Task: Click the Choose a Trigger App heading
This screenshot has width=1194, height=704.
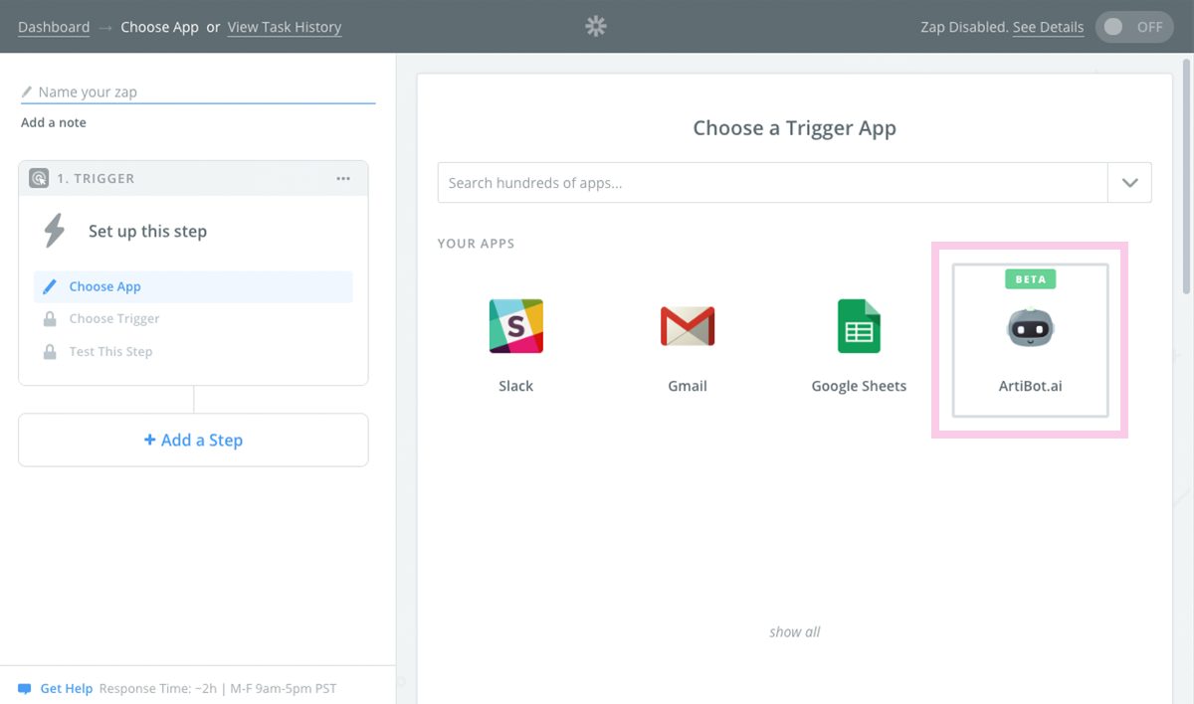Action: 794,128
